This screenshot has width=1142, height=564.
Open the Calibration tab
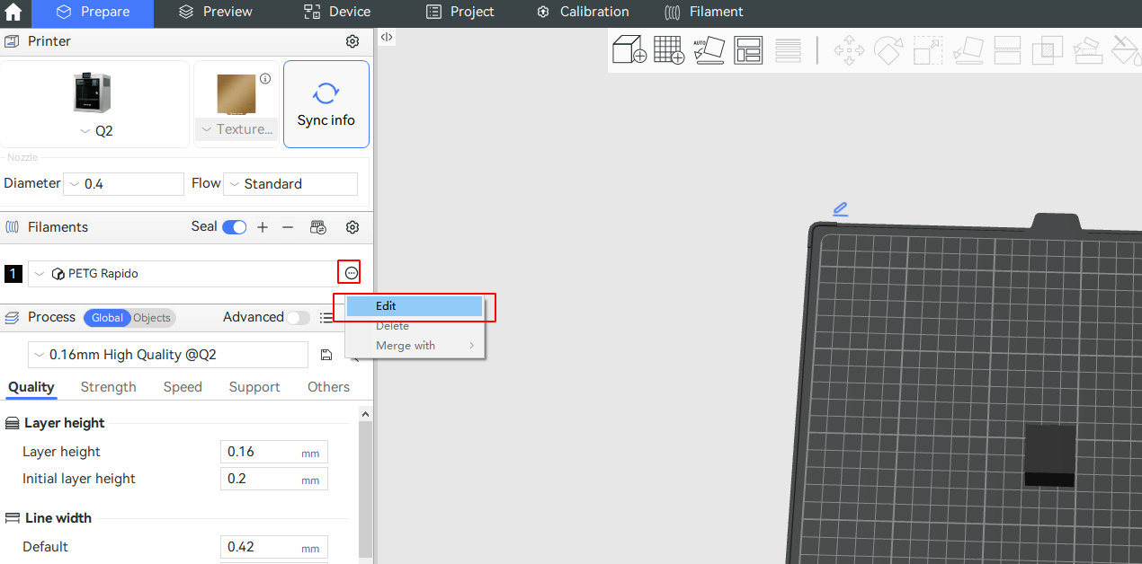[x=583, y=13]
